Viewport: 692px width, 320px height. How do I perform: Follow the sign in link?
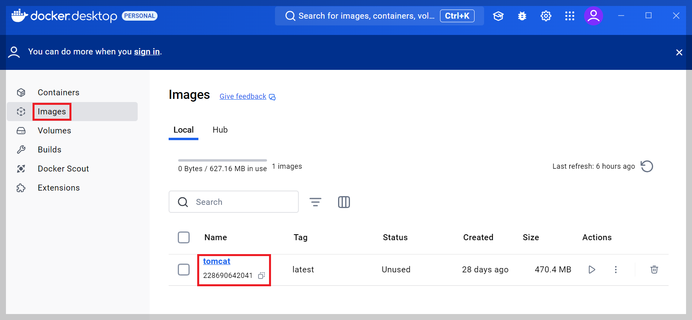(x=147, y=52)
